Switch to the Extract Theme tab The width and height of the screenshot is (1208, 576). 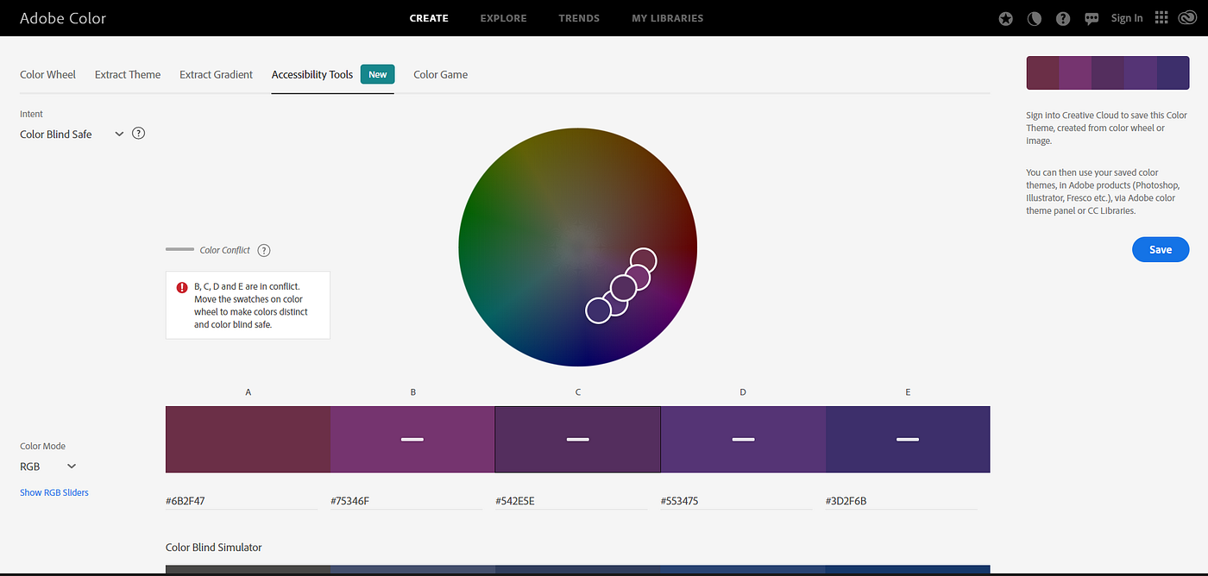[127, 74]
